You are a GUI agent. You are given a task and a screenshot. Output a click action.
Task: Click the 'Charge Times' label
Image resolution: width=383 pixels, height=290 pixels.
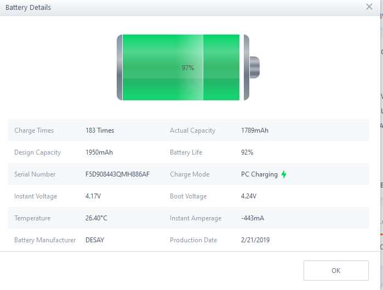click(x=34, y=130)
